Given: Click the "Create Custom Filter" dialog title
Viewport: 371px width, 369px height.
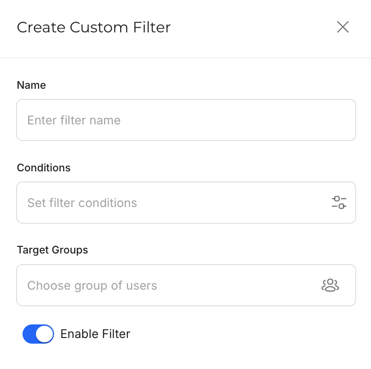Looking at the screenshot, I should (93, 27).
